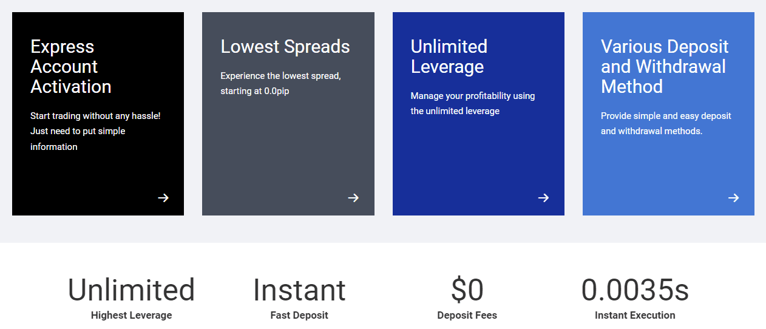Image resolution: width=766 pixels, height=329 pixels.
Task: Click 'Manage your profitability' description text
Action: click(x=472, y=103)
